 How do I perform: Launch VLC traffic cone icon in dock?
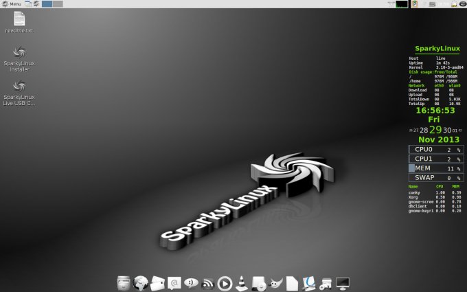242,283
